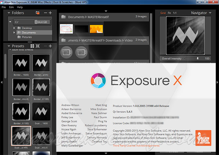Image resolution: width=219 pixels, height=155 pixels.
Task: Click the Alien Skin Software logo
Action: tap(203, 138)
